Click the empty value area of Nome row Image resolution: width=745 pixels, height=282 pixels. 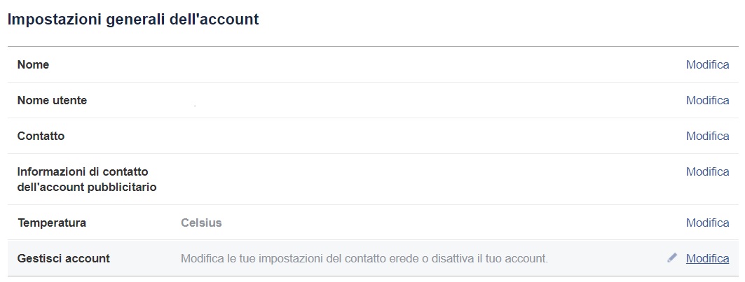tap(428, 64)
